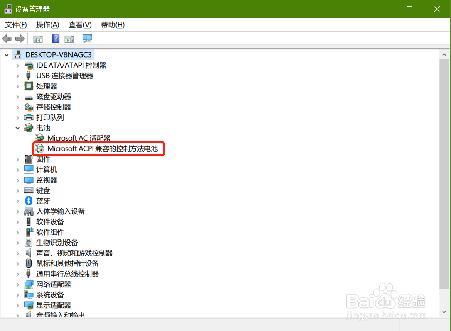This screenshot has width=451, height=331.
Task: Scan for hardware changes icon
Action: [x=87, y=39]
